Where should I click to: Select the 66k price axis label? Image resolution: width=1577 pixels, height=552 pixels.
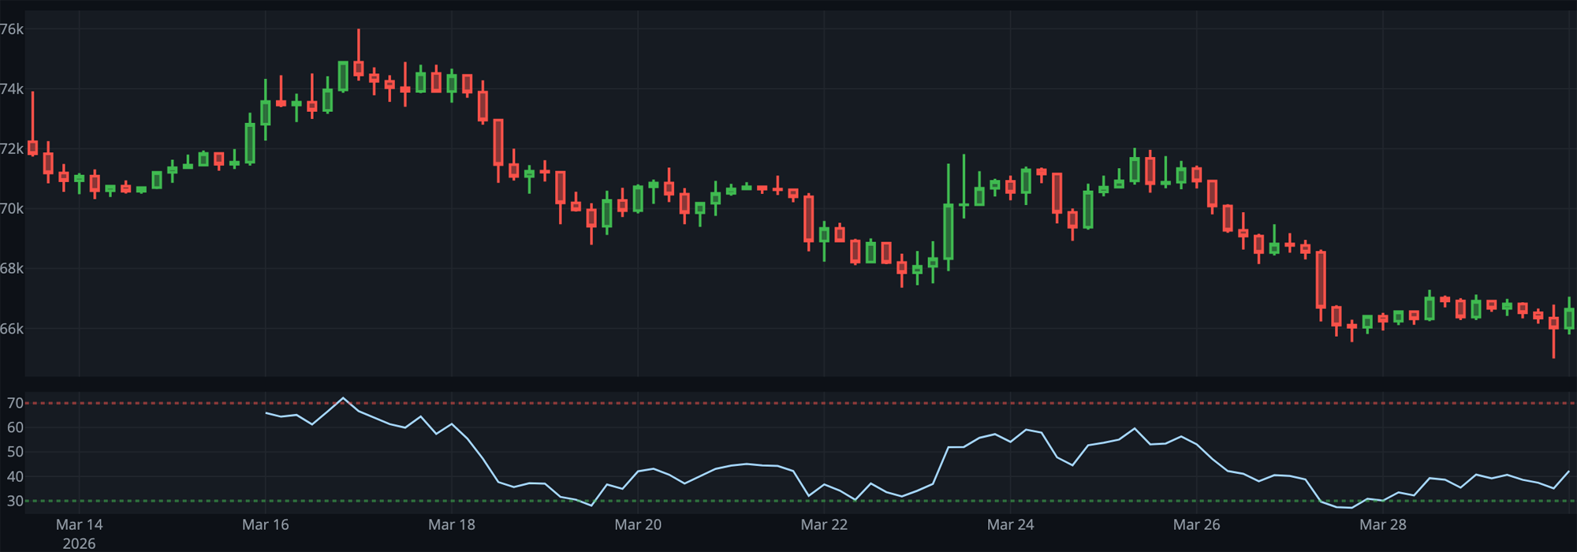[12, 329]
